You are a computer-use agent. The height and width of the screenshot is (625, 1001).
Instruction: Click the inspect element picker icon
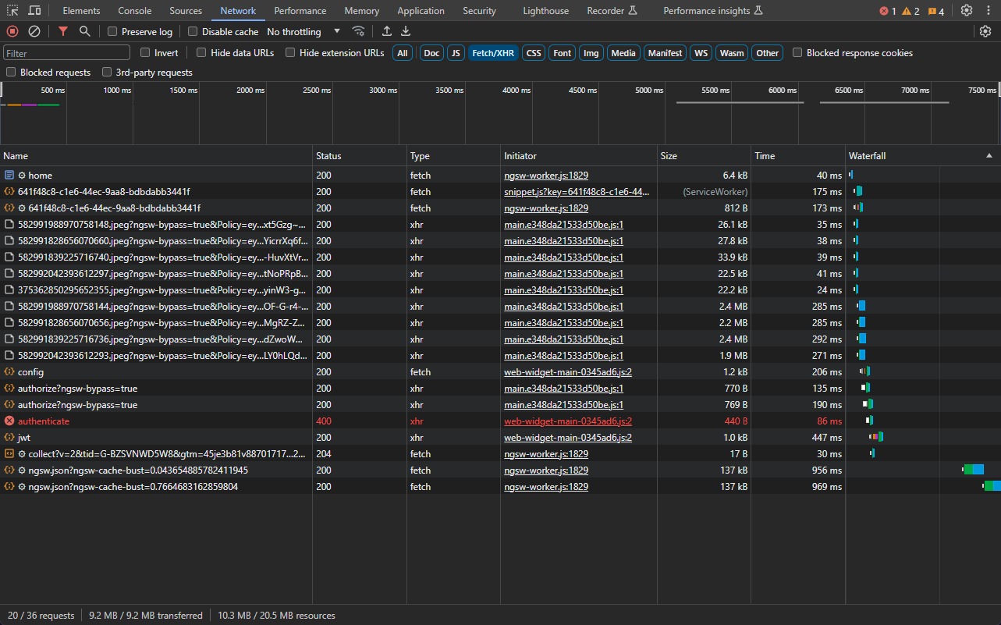[13, 11]
